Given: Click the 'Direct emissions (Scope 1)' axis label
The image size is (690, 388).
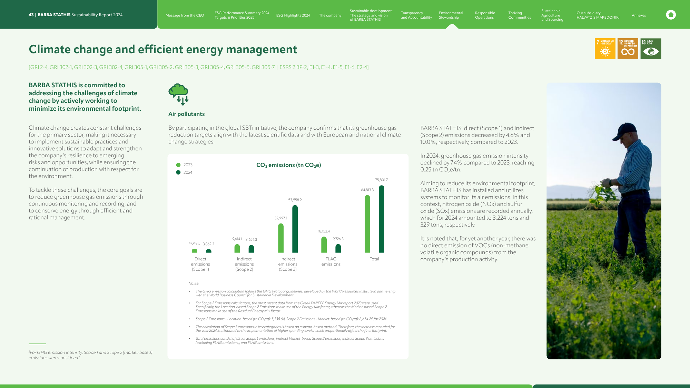Looking at the screenshot, I should (200, 264).
